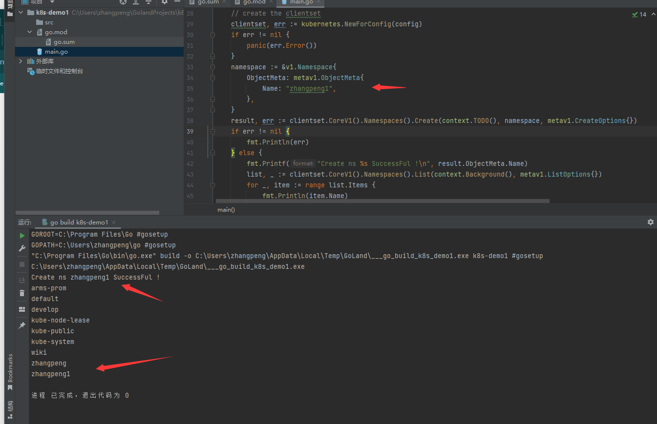Fold the if block at line 39
The height and width of the screenshot is (424, 657).
coord(212,132)
